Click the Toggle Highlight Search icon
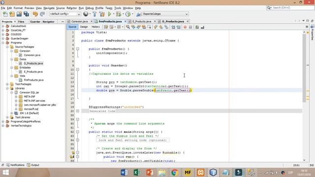 coord(144,27)
